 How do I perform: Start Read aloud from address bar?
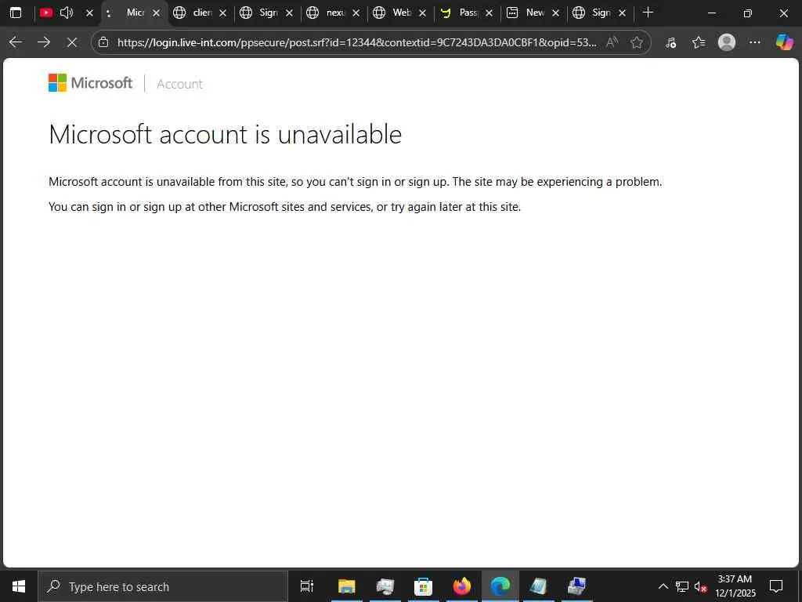(x=612, y=42)
